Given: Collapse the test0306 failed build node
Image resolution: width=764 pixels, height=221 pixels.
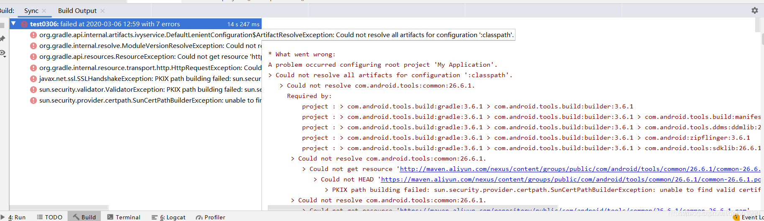Looking at the screenshot, I should point(13,24).
